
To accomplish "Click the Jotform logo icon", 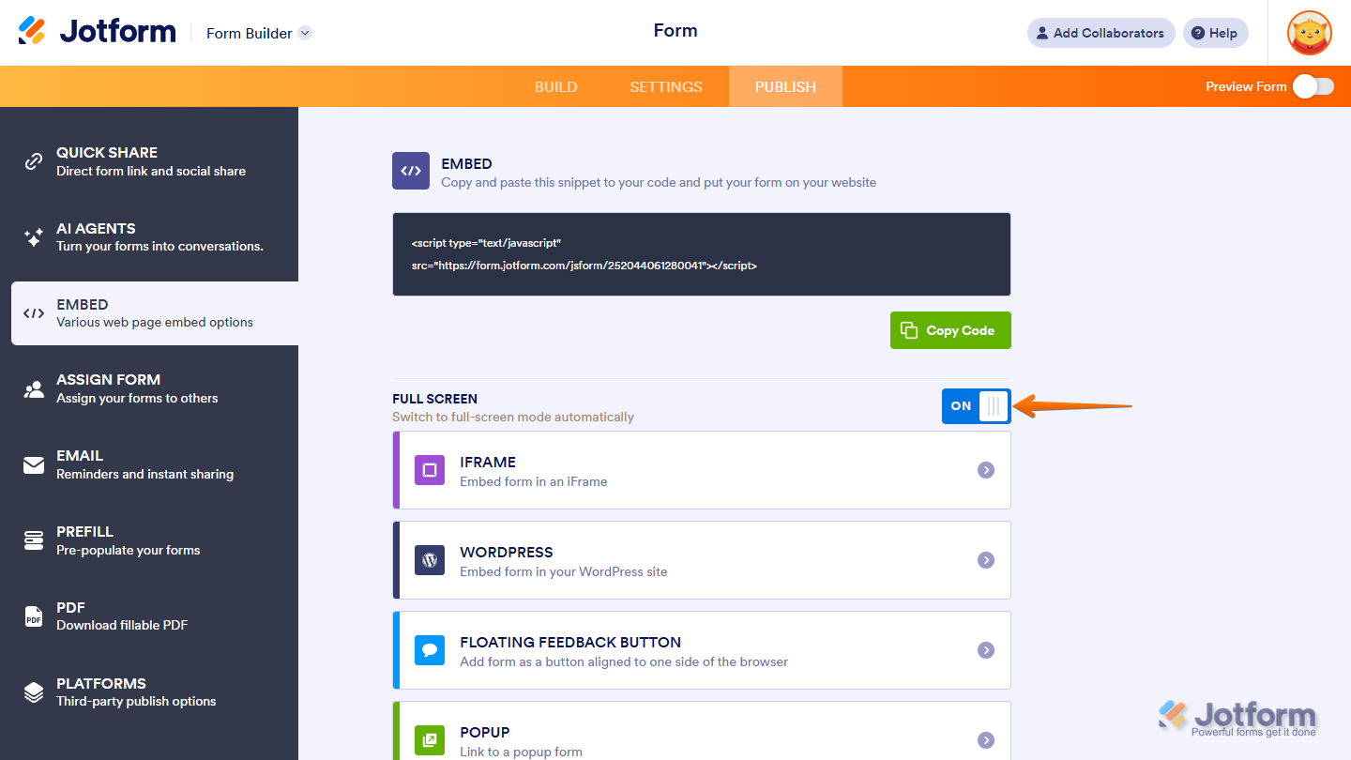I will (32, 31).
